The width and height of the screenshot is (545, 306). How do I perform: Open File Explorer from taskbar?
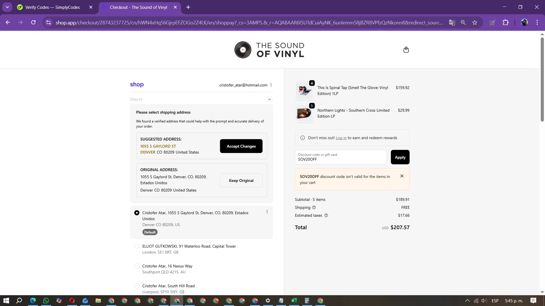tap(98, 301)
